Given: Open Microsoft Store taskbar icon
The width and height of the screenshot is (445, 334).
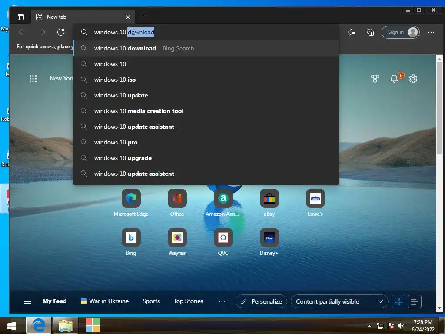Looking at the screenshot, I should [93, 325].
